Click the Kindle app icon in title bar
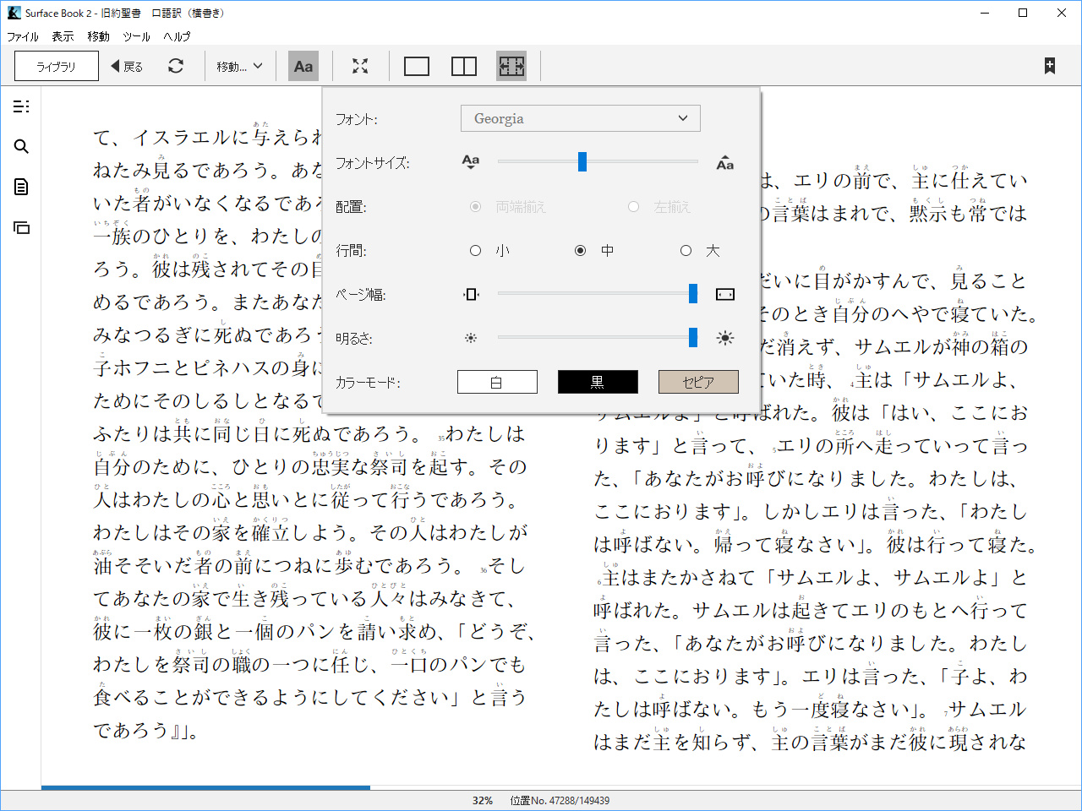Screen dimensions: 1082x811 [14, 13]
